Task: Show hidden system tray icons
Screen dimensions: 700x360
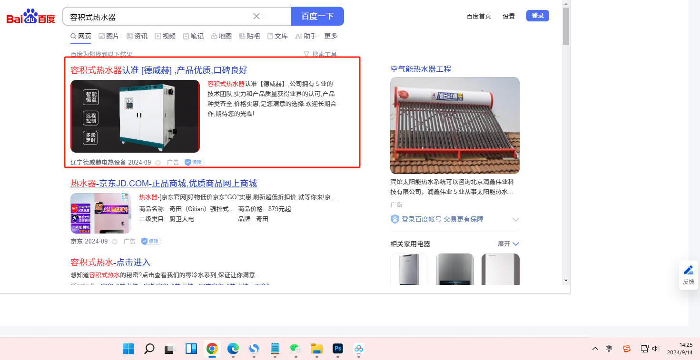Action: [595, 349]
